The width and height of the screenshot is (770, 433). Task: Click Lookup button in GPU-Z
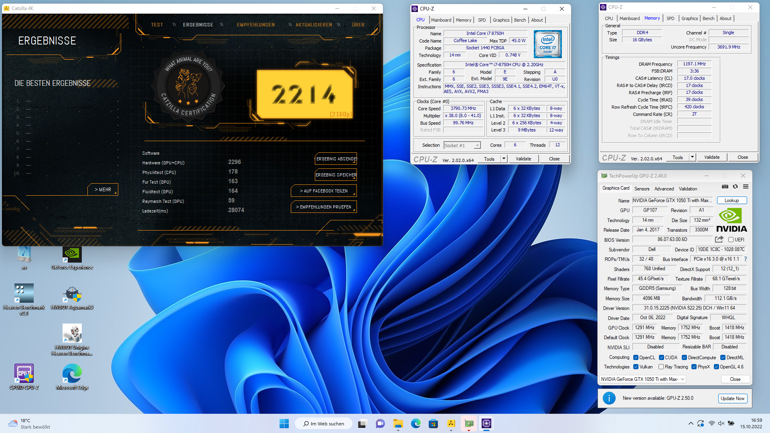(731, 200)
